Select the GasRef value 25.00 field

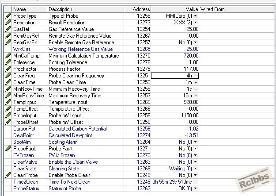[x=175, y=29]
